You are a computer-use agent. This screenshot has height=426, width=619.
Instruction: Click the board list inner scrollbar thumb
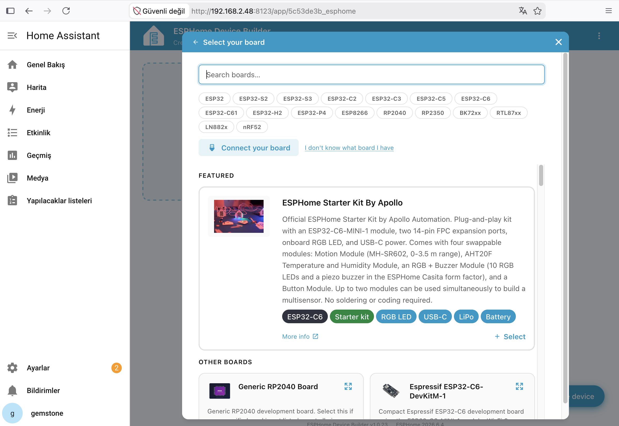pyautogui.click(x=541, y=175)
